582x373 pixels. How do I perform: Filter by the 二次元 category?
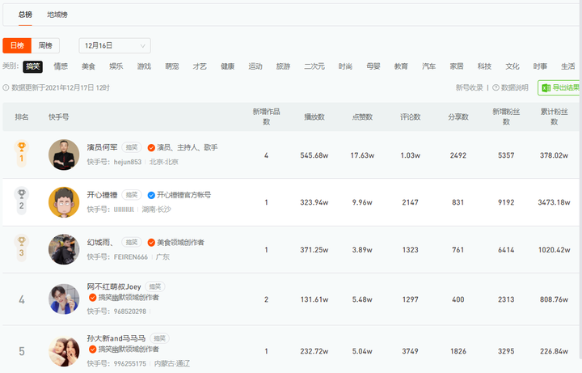tap(314, 66)
